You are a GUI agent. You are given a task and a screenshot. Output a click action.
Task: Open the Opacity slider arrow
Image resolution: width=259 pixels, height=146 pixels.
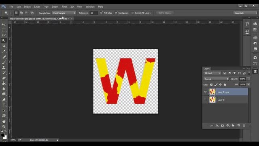(x=248, y=79)
